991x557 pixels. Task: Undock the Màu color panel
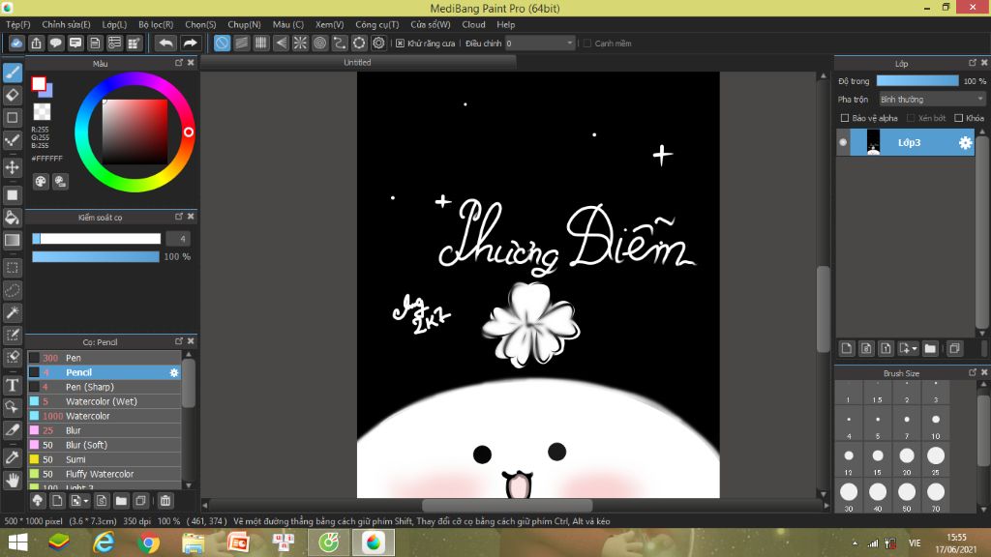coord(179,63)
